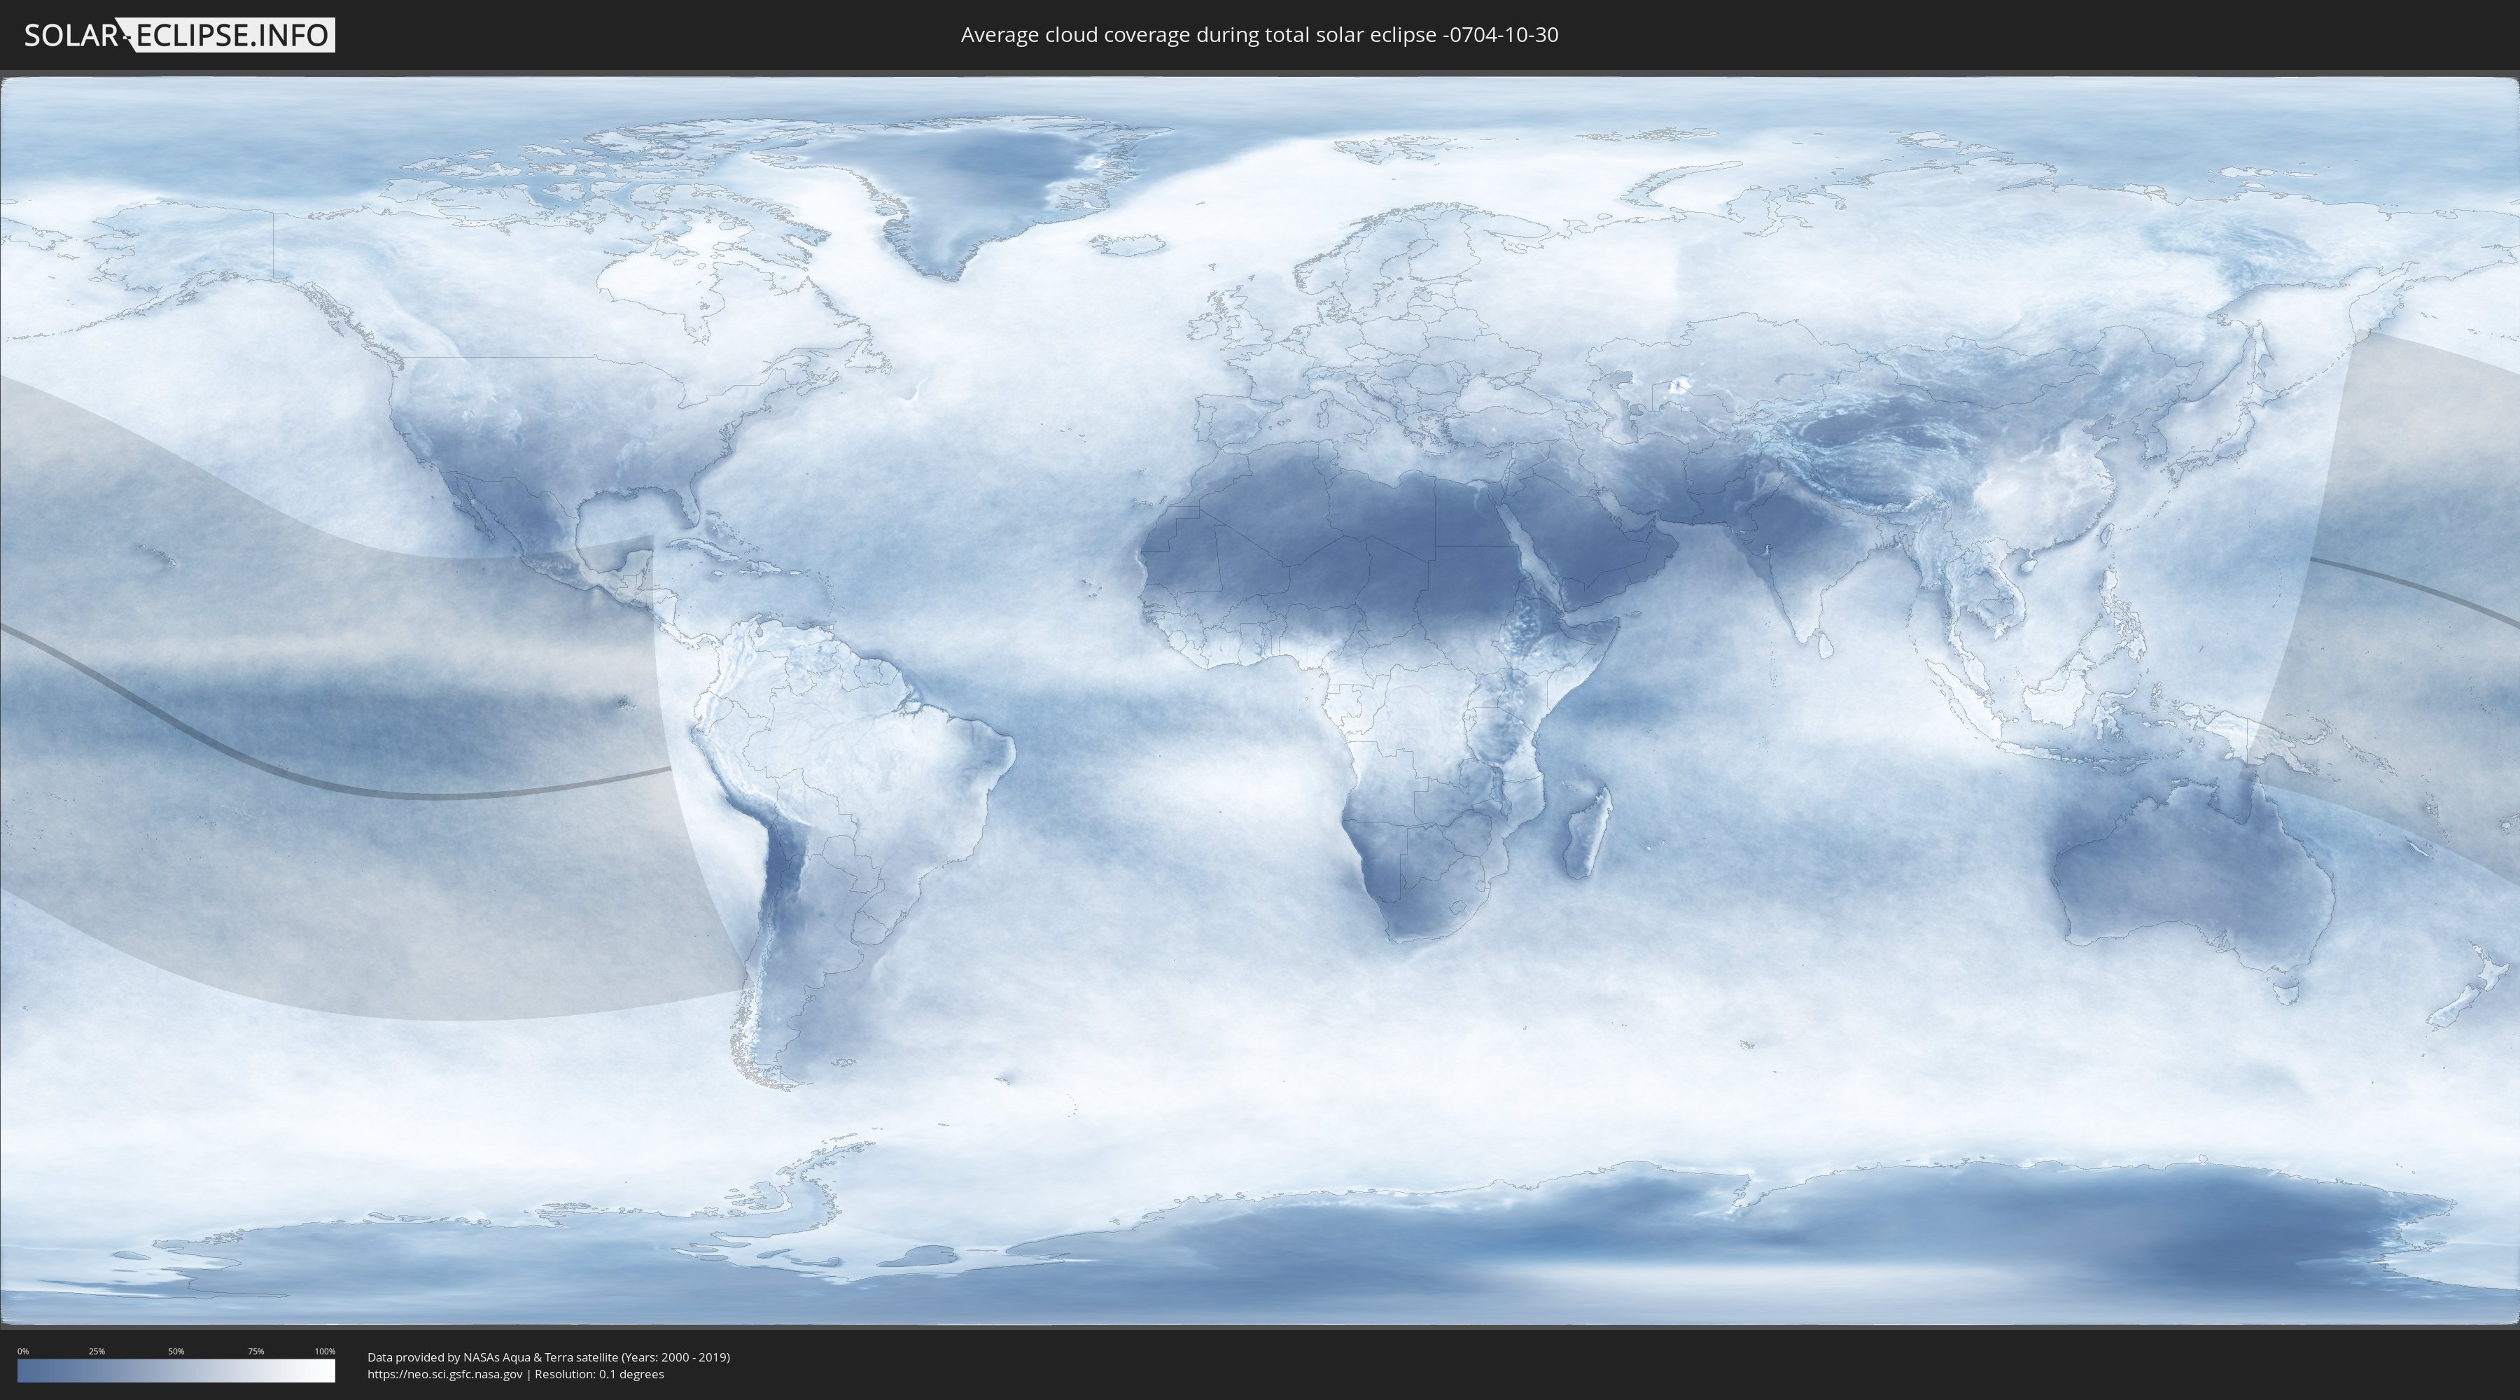The image size is (2520, 1400).
Task: Click the NASA Aqua & Terra data credit line
Action: pyautogui.click(x=548, y=1357)
